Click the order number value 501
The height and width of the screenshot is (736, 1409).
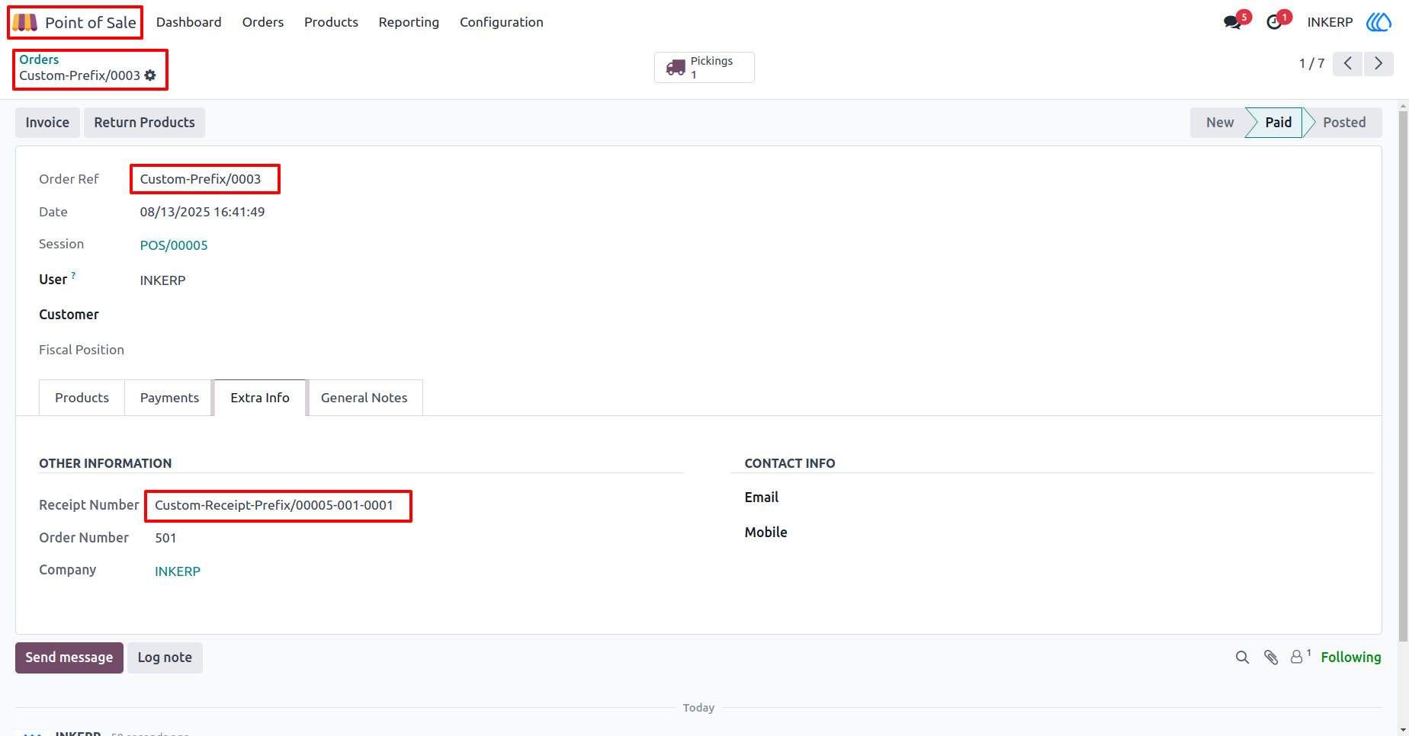point(165,538)
